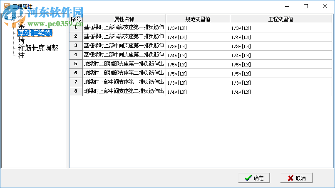This screenshot has width=335, height=188.
Task: Click row 8 规范变量值 cell 1/4*[LN]
Action: tap(198, 92)
